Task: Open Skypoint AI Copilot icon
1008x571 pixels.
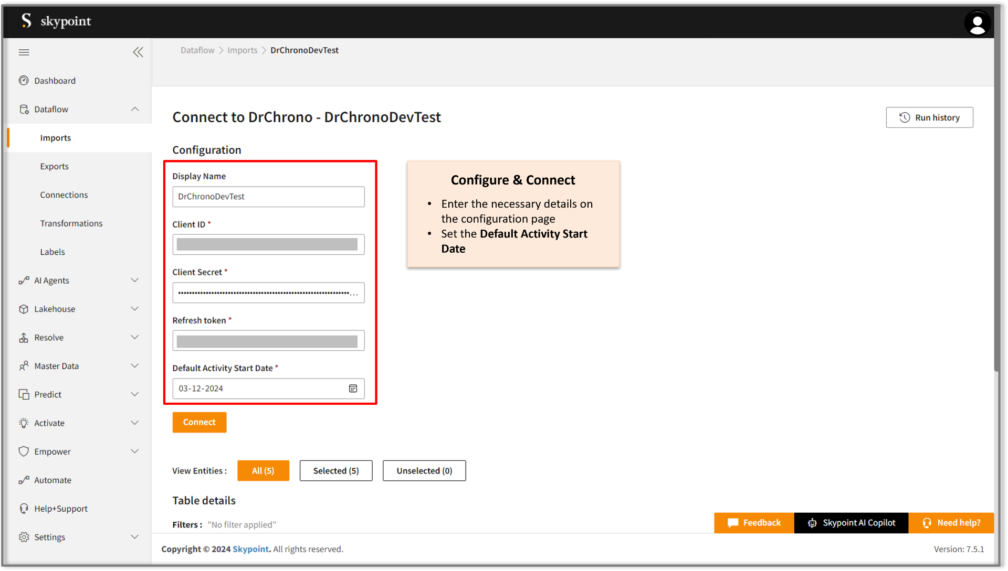Action: click(x=811, y=522)
